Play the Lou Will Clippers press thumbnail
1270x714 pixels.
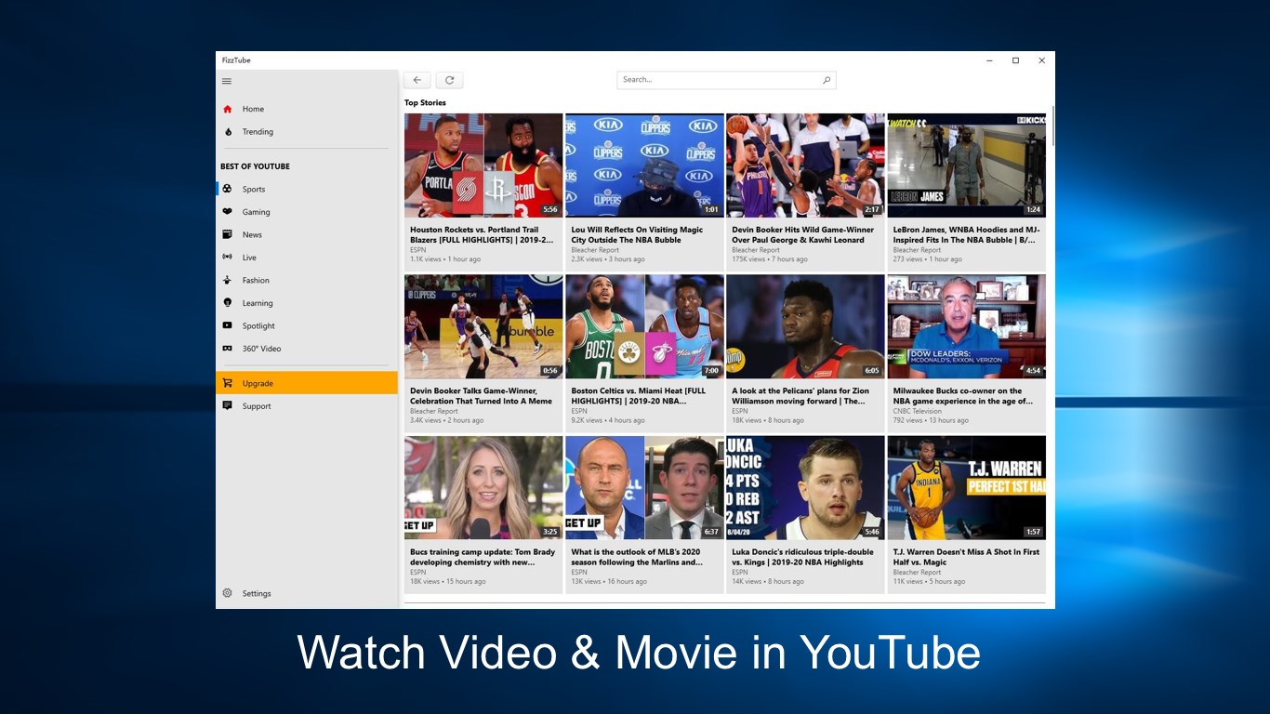[x=644, y=165]
